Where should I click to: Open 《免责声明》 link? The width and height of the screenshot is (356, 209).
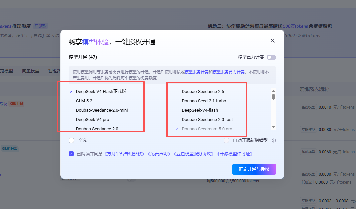click(159, 154)
